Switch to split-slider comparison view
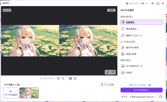Image resolution: width=167 pixels, height=102 pixels. point(75,78)
